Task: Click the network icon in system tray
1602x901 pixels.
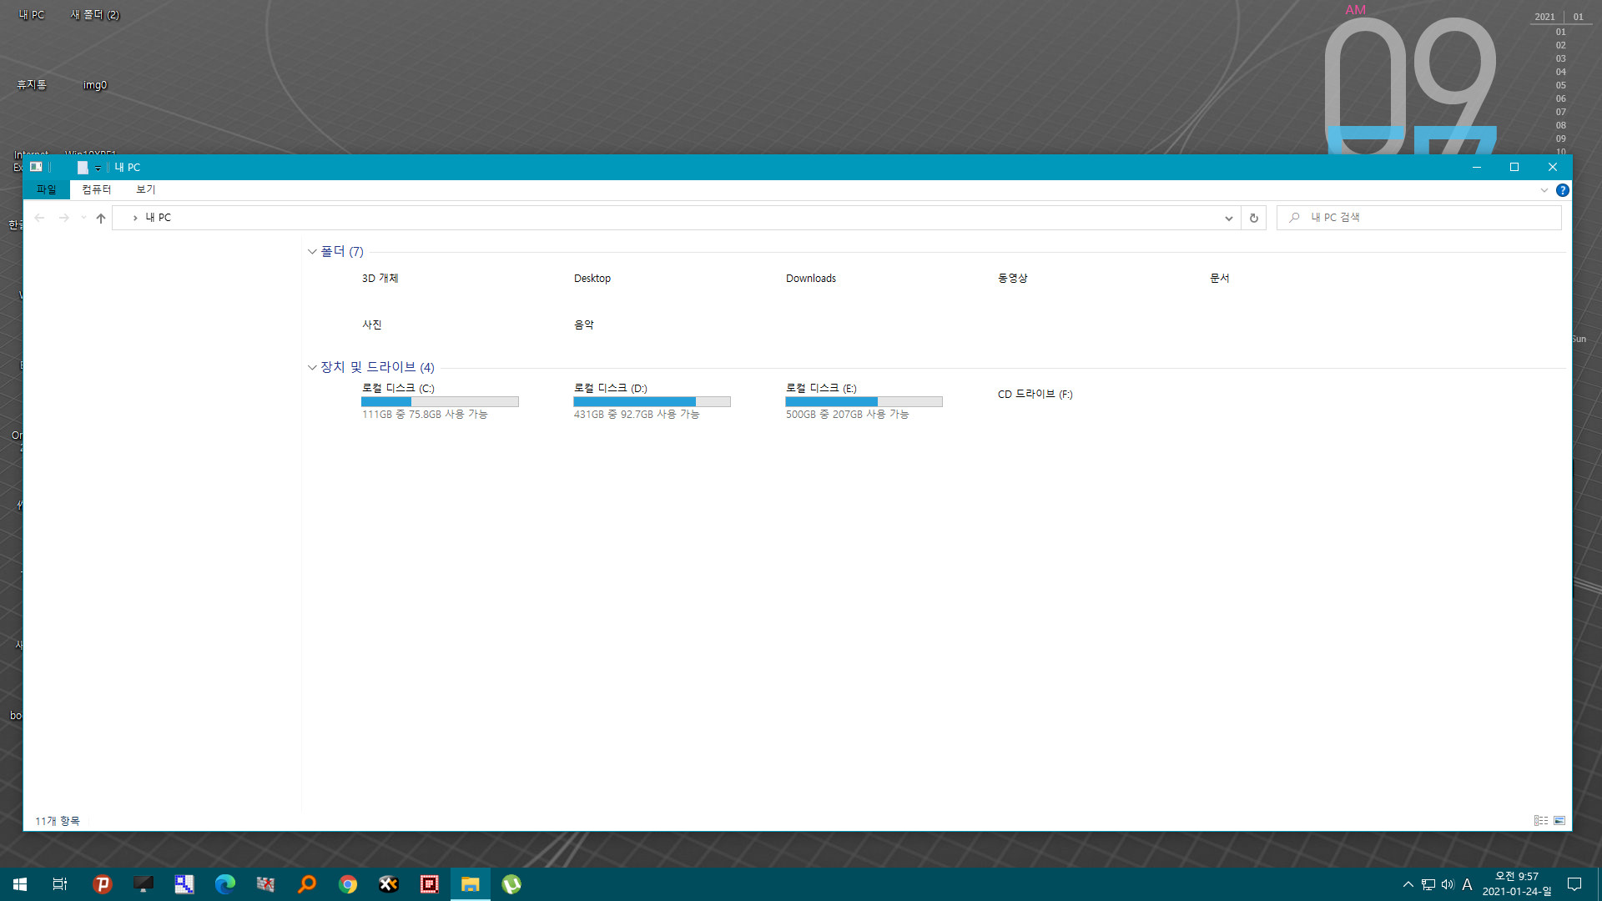Action: (1428, 884)
